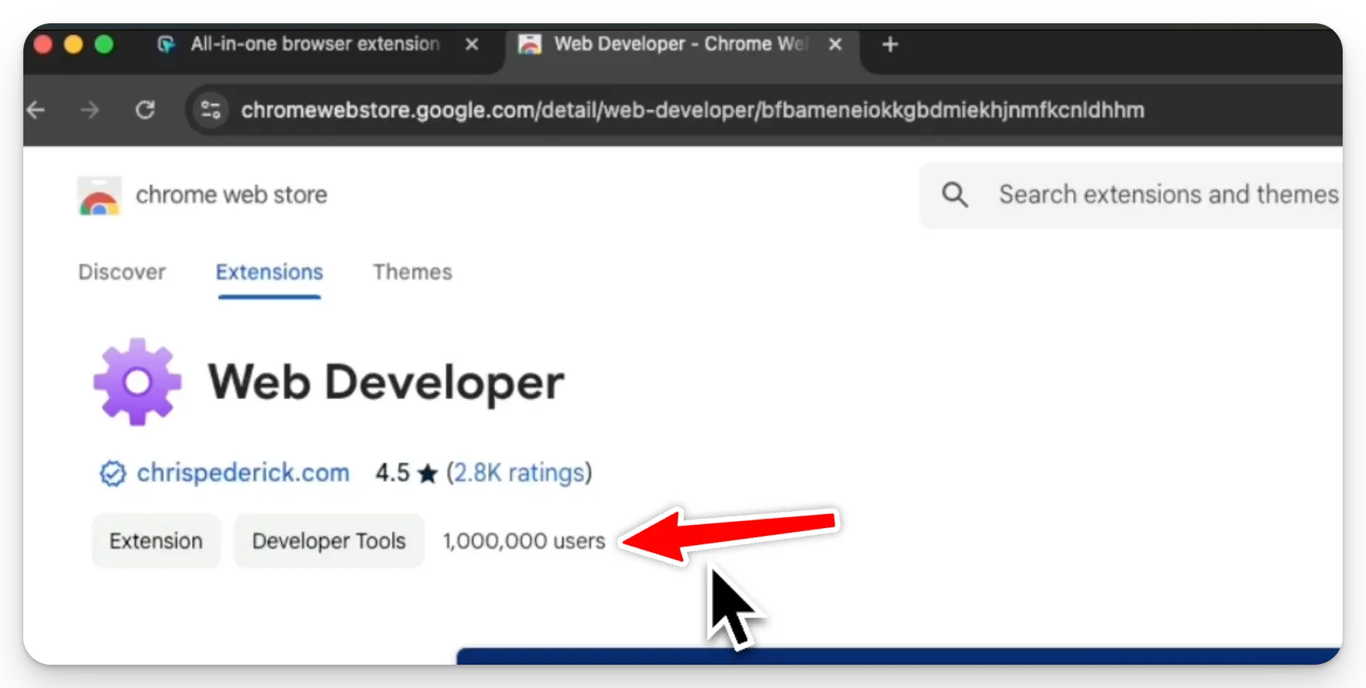Focus the Search extensions and themes field
This screenshot has height=688, width=1366.
click(x=1131, y=194)
